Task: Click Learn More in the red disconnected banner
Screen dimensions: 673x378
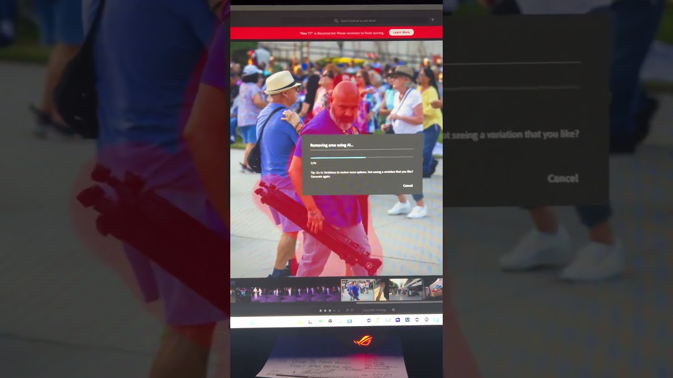Action: point(401,32)
